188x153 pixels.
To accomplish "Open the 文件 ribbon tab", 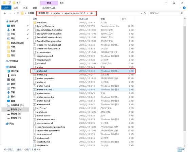I will 6,8.
